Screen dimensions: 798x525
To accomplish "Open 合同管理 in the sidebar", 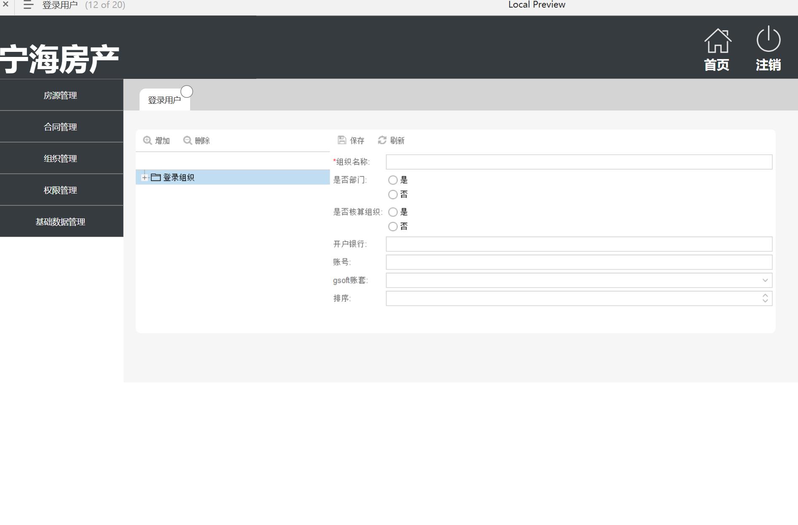I will [62, 127].
